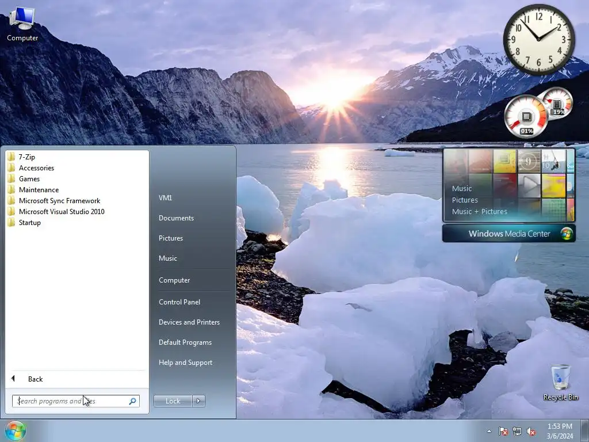The image size is (589, 442).
Task: Open the Computer desktop icon
Action: (x=22, y=24)
